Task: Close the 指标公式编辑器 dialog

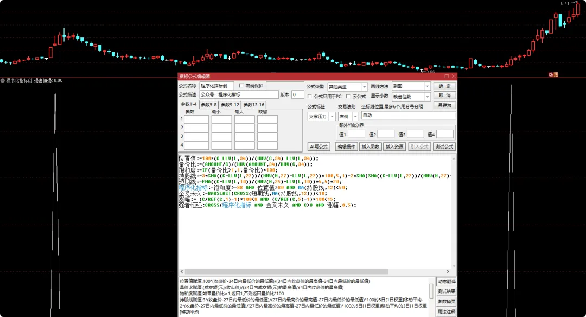Action: click(x=453, y=76)
